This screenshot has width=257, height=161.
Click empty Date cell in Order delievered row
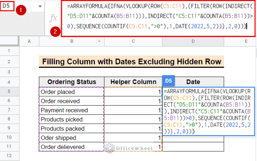(193, 147)
